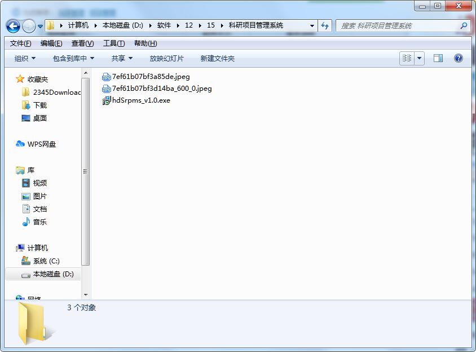Open the 音乐 library
This screenshot has height=352, width=476.
click(34, 222)
